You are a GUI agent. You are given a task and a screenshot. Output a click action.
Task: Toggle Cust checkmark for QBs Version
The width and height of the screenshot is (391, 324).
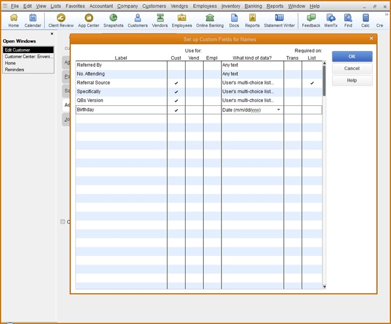pos(176,100)
